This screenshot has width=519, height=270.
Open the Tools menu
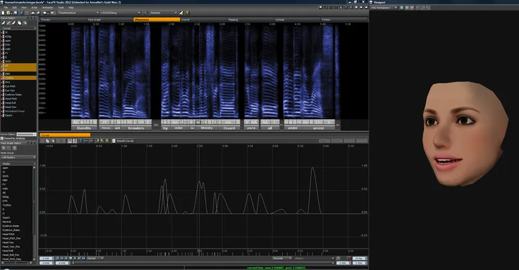tap(61, 8)
